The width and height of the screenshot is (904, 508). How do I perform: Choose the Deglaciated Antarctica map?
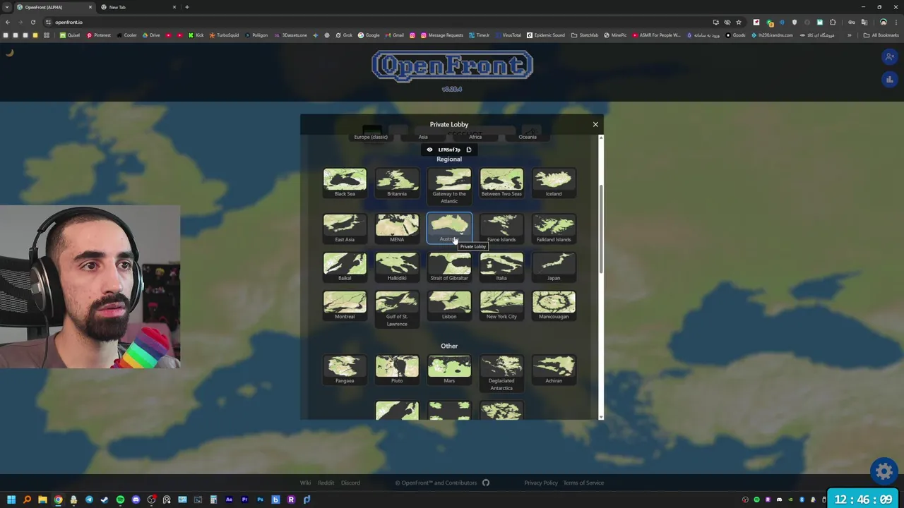point(501,373)
